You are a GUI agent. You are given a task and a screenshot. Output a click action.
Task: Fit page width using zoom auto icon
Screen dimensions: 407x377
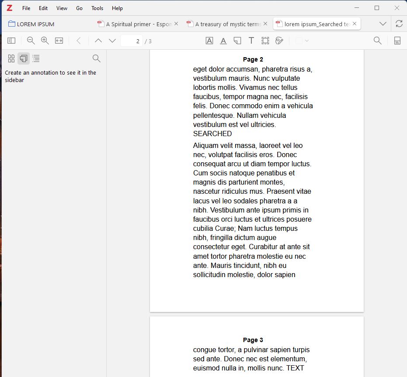59,41
